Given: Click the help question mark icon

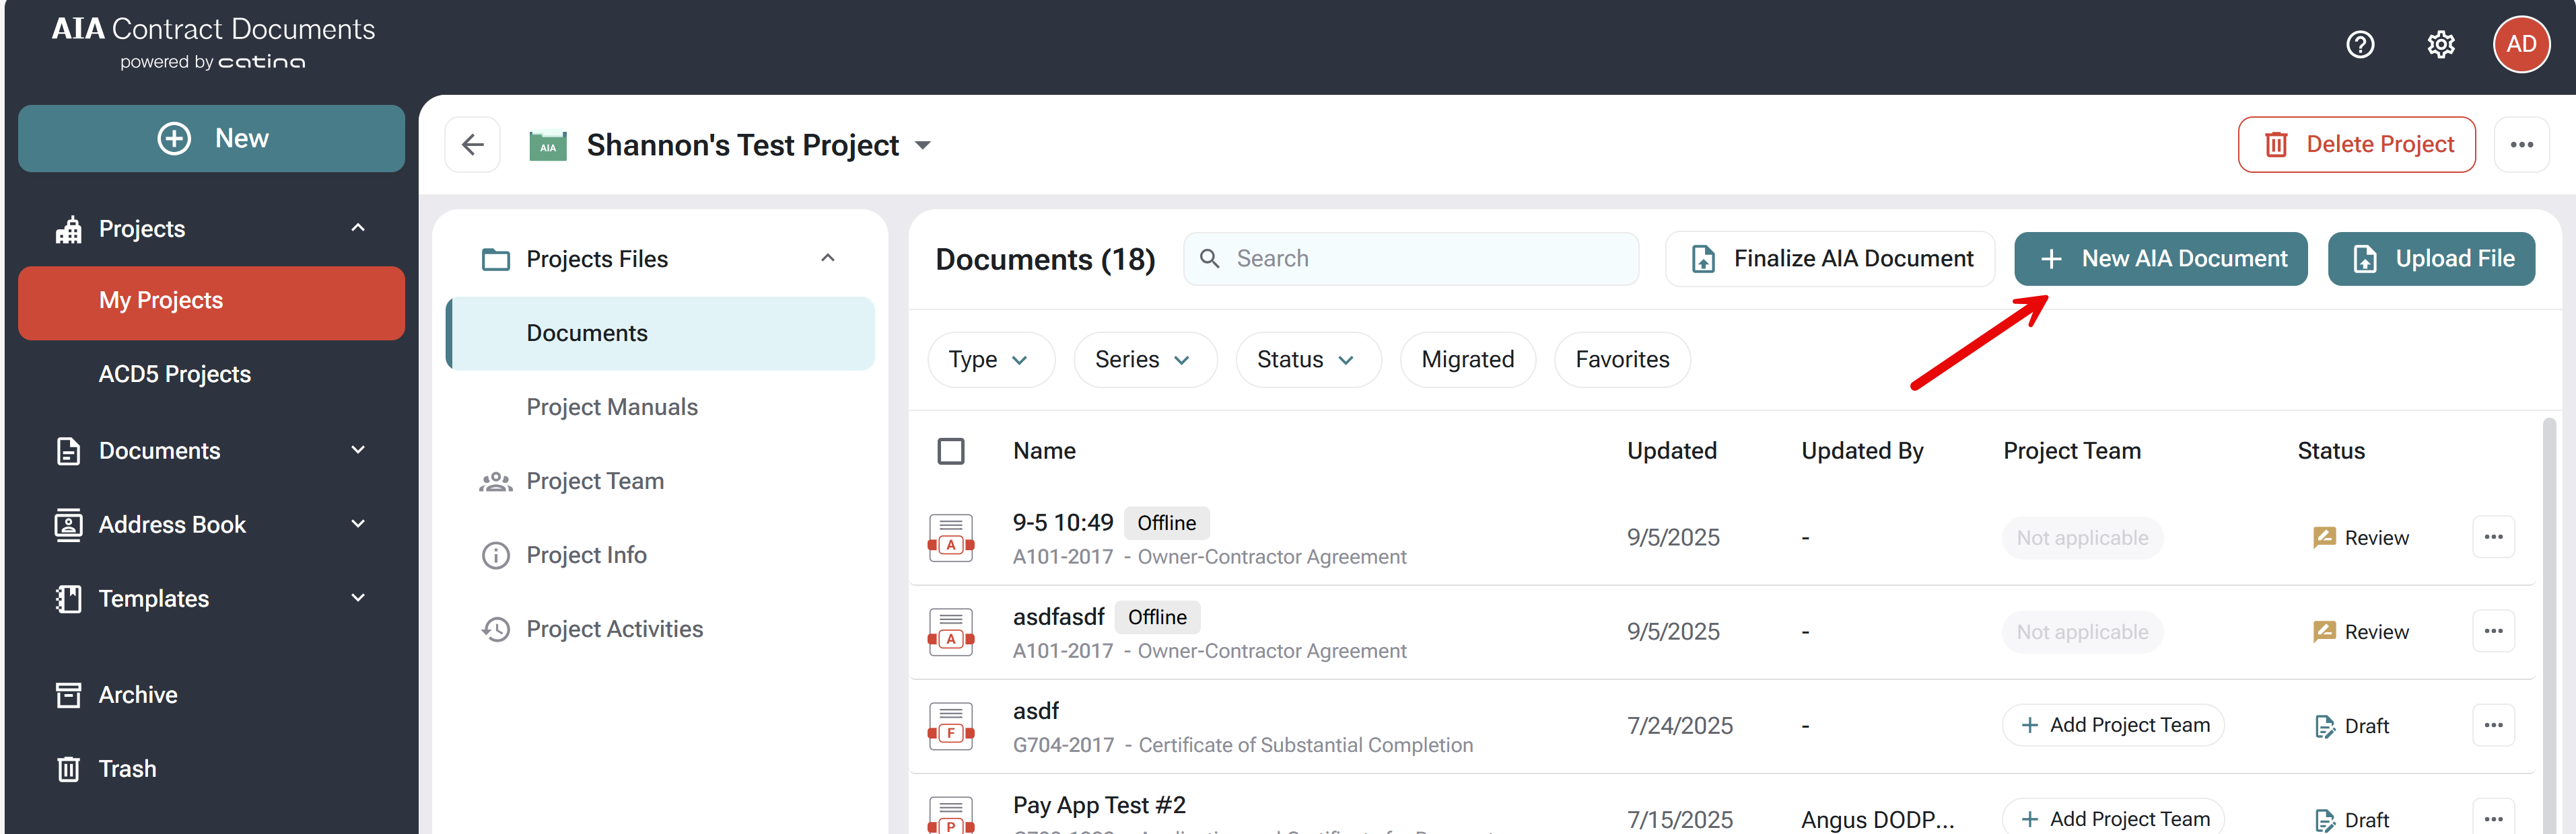Looking at the screenshot, I should click(x=2360, y=45).
